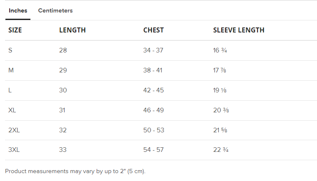Click chest value 42 - 45

[x=153, y=90]
